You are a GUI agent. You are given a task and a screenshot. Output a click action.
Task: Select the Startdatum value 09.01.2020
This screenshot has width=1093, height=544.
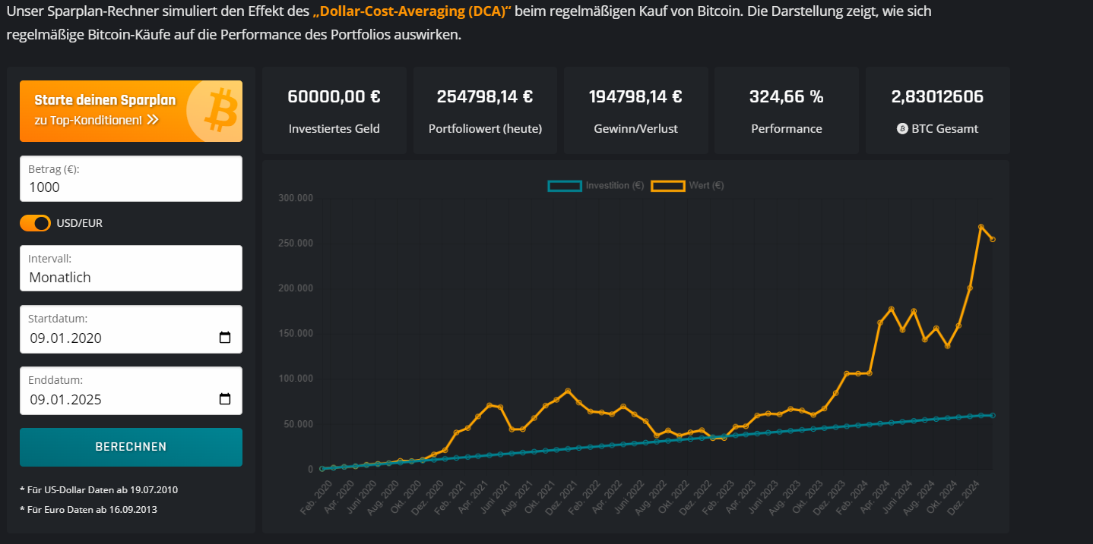coord(66,338)
